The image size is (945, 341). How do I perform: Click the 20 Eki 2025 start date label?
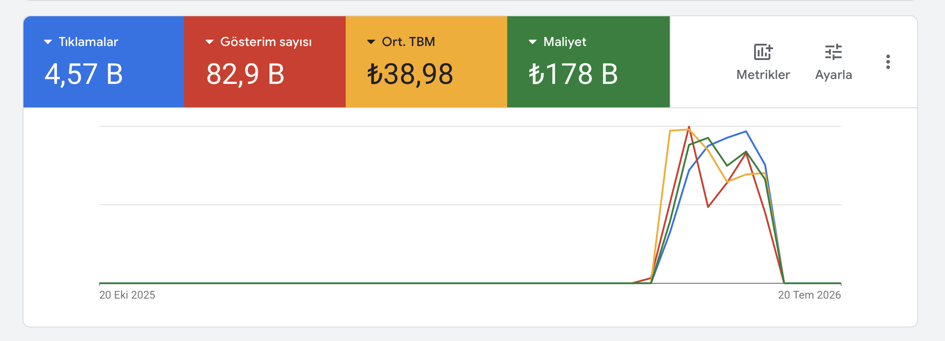click(x=127, y=295)
